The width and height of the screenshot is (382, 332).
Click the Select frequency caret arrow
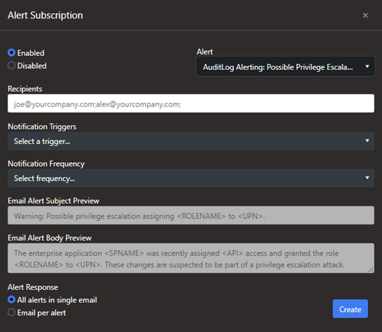[x=367, y=178]
